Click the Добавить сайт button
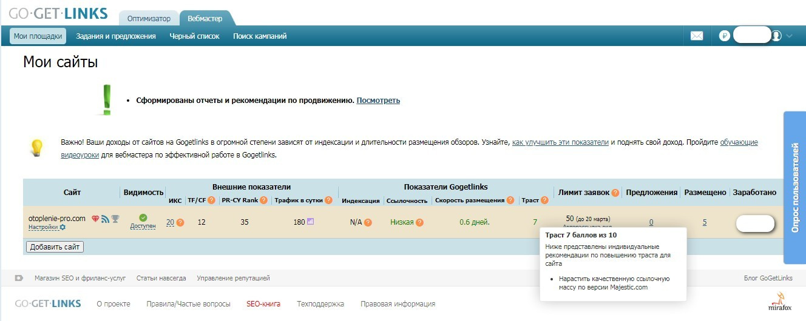806x321 pixels. tap(55, 247)
